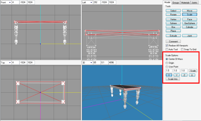
Task: Enable the Auto Tool checkbox
Action: (x=167, y=49)
